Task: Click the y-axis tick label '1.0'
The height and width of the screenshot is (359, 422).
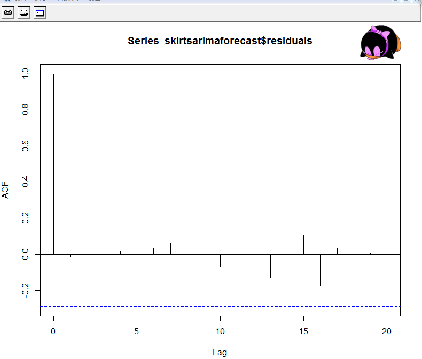Action: point(25,74)
